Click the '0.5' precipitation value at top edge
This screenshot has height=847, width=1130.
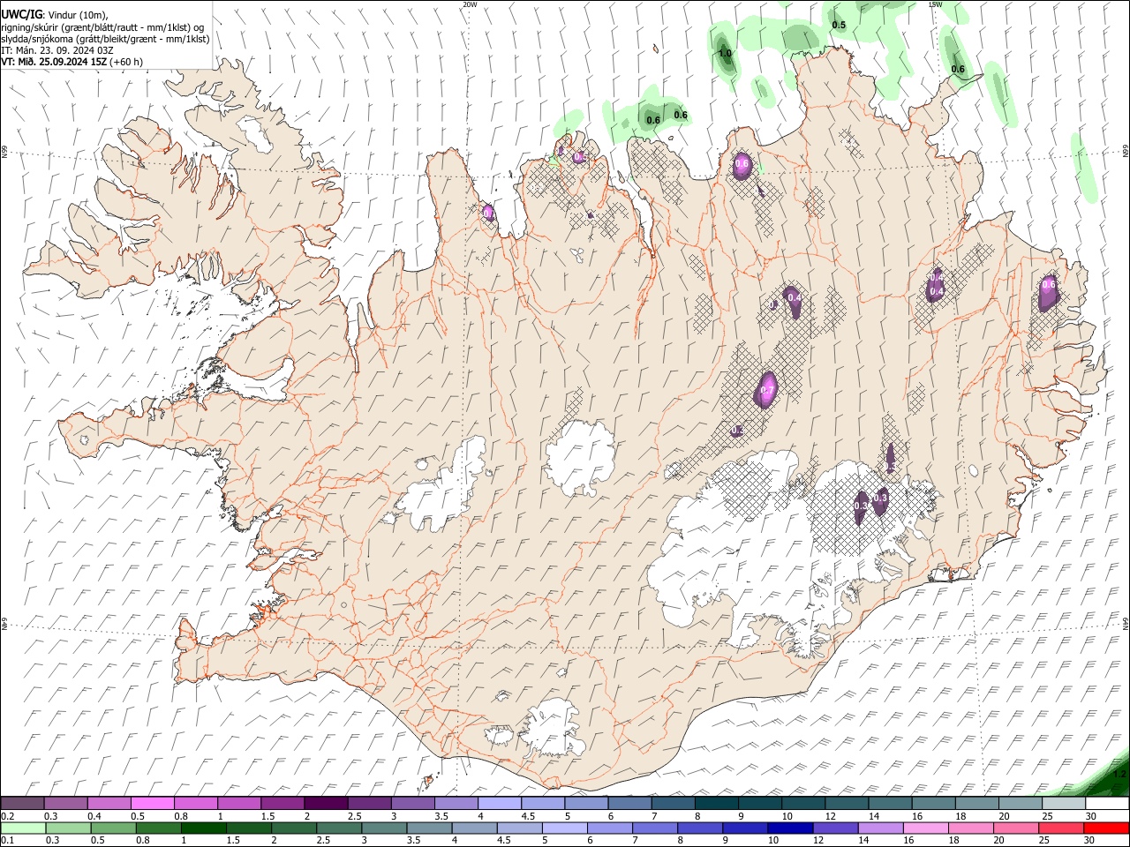[839, 26]
